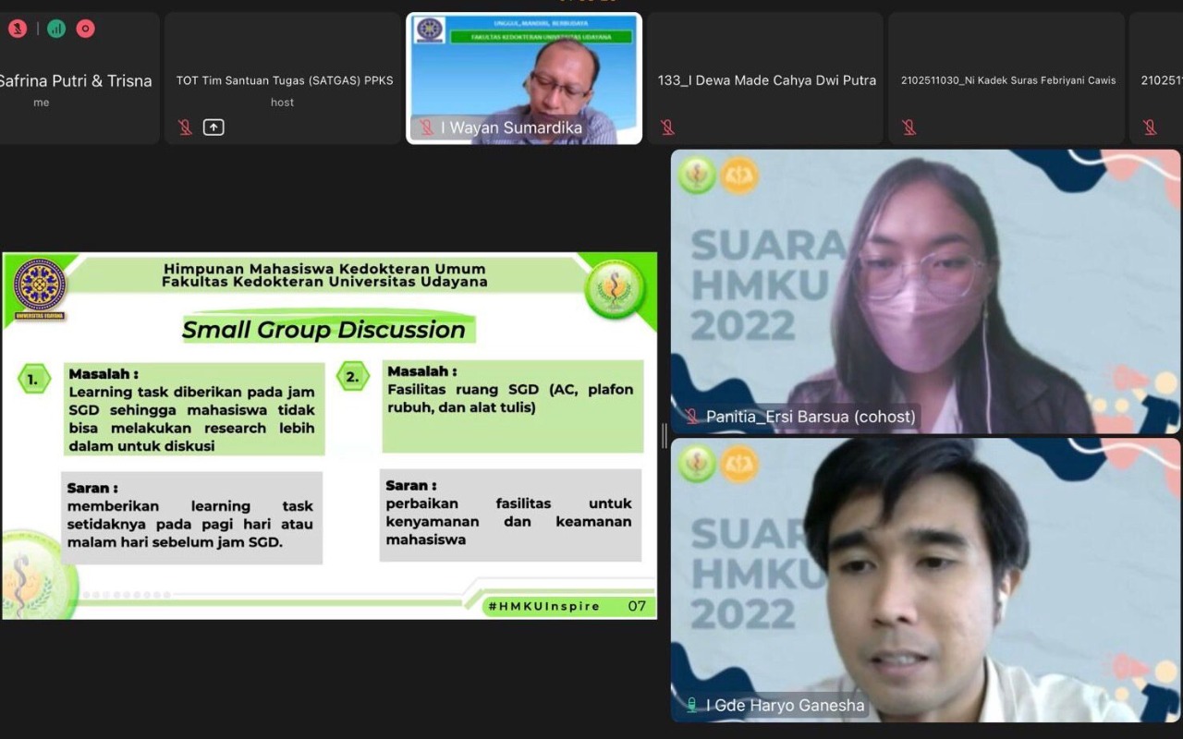Click the Saran box mentioning memberikan learning task

click(191, 517)
